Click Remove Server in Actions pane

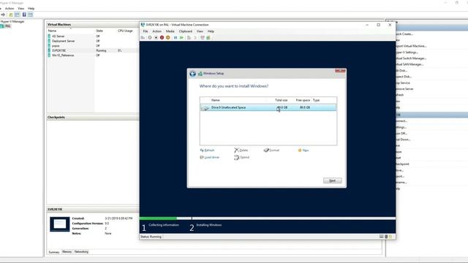[x=404, y=89]
